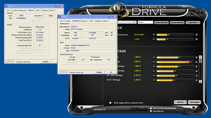Click the SAVE PROFILE button
Screen dimensions: 211x118
pos(161,23)
